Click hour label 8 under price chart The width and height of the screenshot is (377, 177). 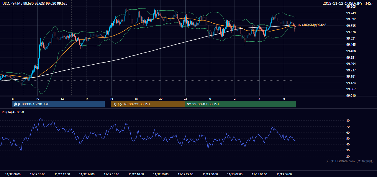13,99
